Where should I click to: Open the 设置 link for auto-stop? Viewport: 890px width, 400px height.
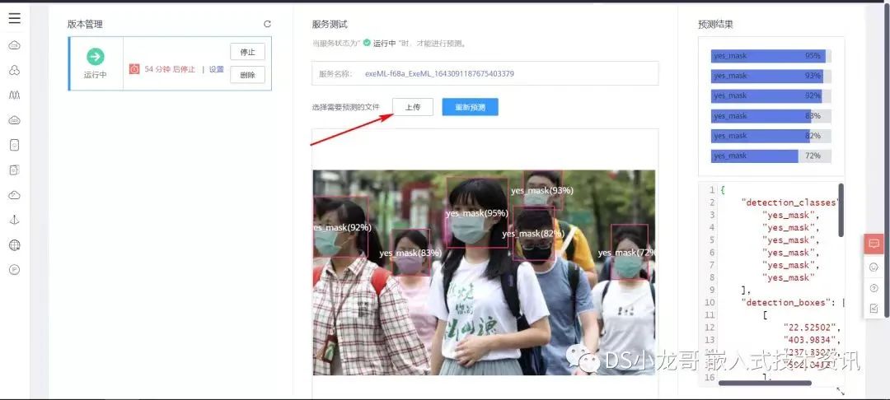pos(216,69)
